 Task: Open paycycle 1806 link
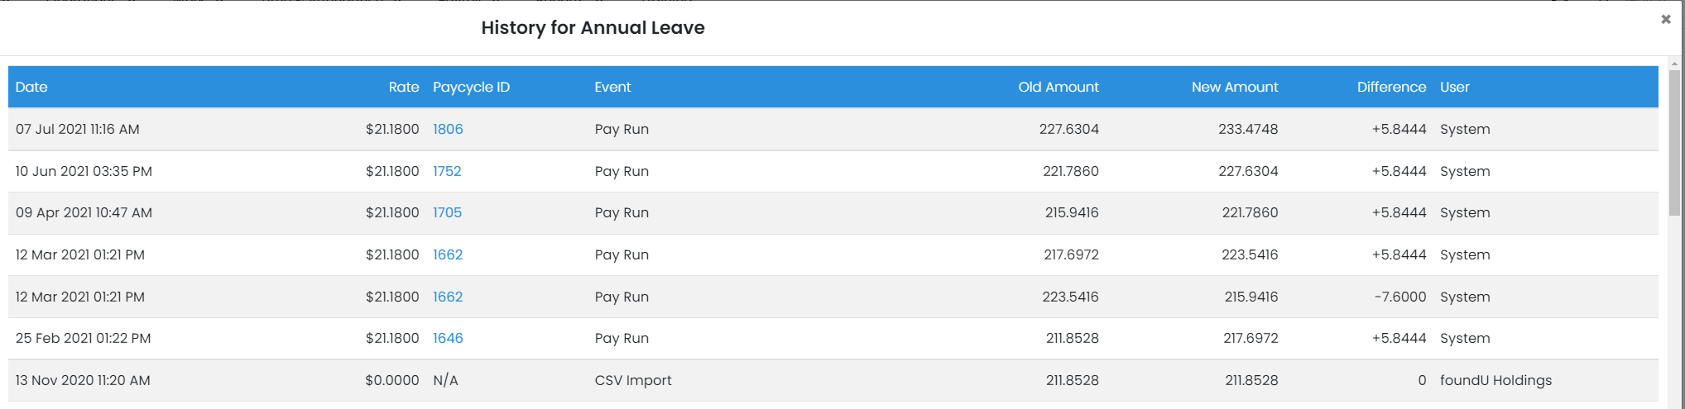point(448,129)
